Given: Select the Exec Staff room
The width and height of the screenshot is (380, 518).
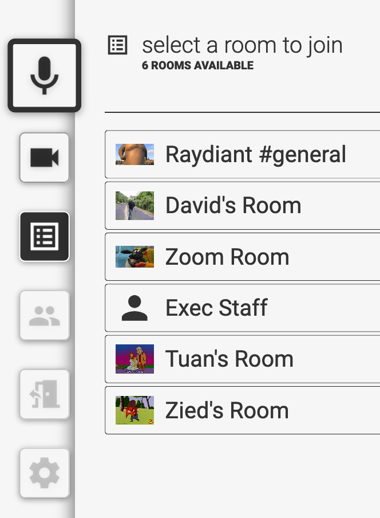Looking at the screenshot, I should click(240, 308).
